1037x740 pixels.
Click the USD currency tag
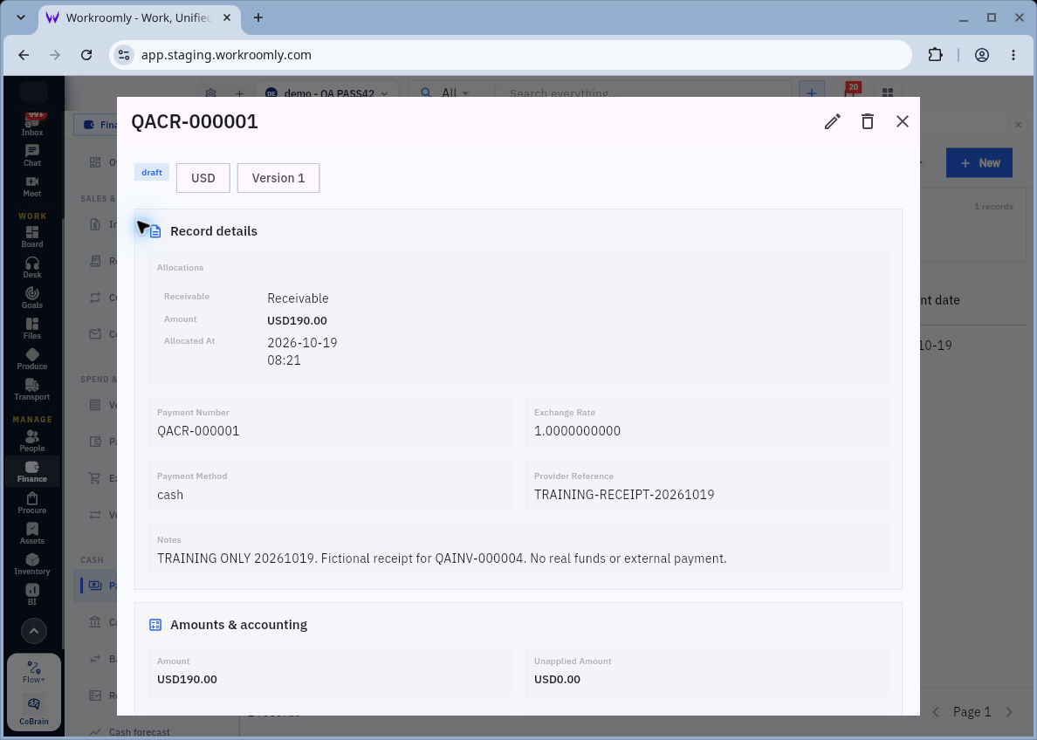203,178
